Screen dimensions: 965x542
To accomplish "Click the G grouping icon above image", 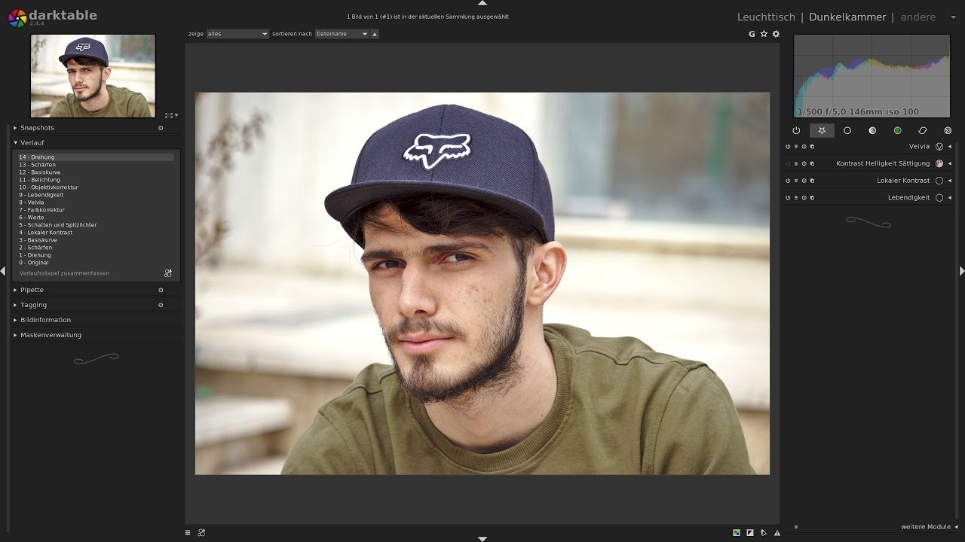I will (752, 34).
